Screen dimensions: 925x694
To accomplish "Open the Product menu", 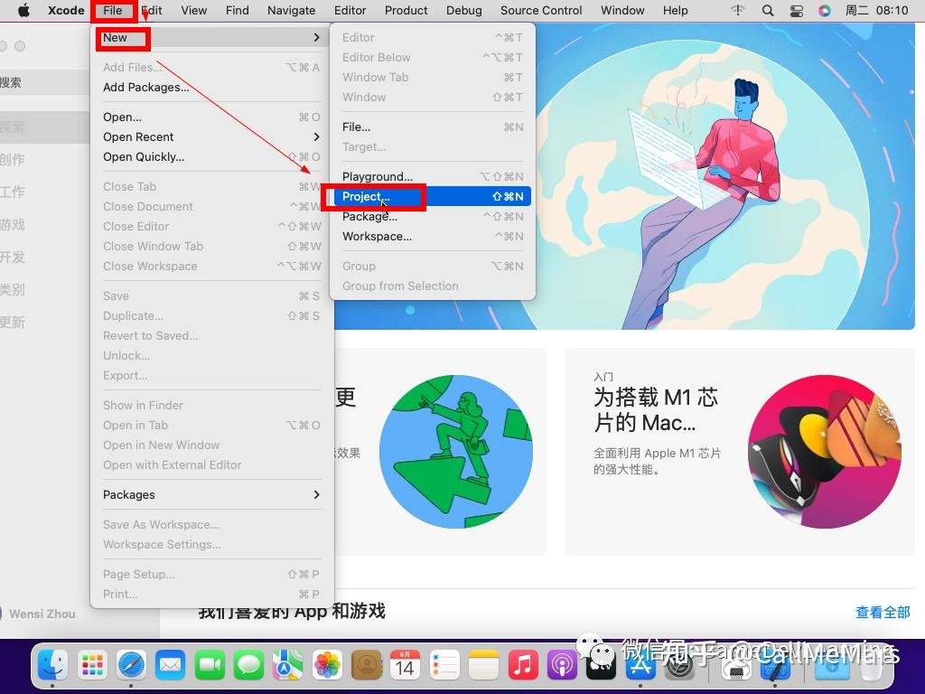I will click(406, 10).
